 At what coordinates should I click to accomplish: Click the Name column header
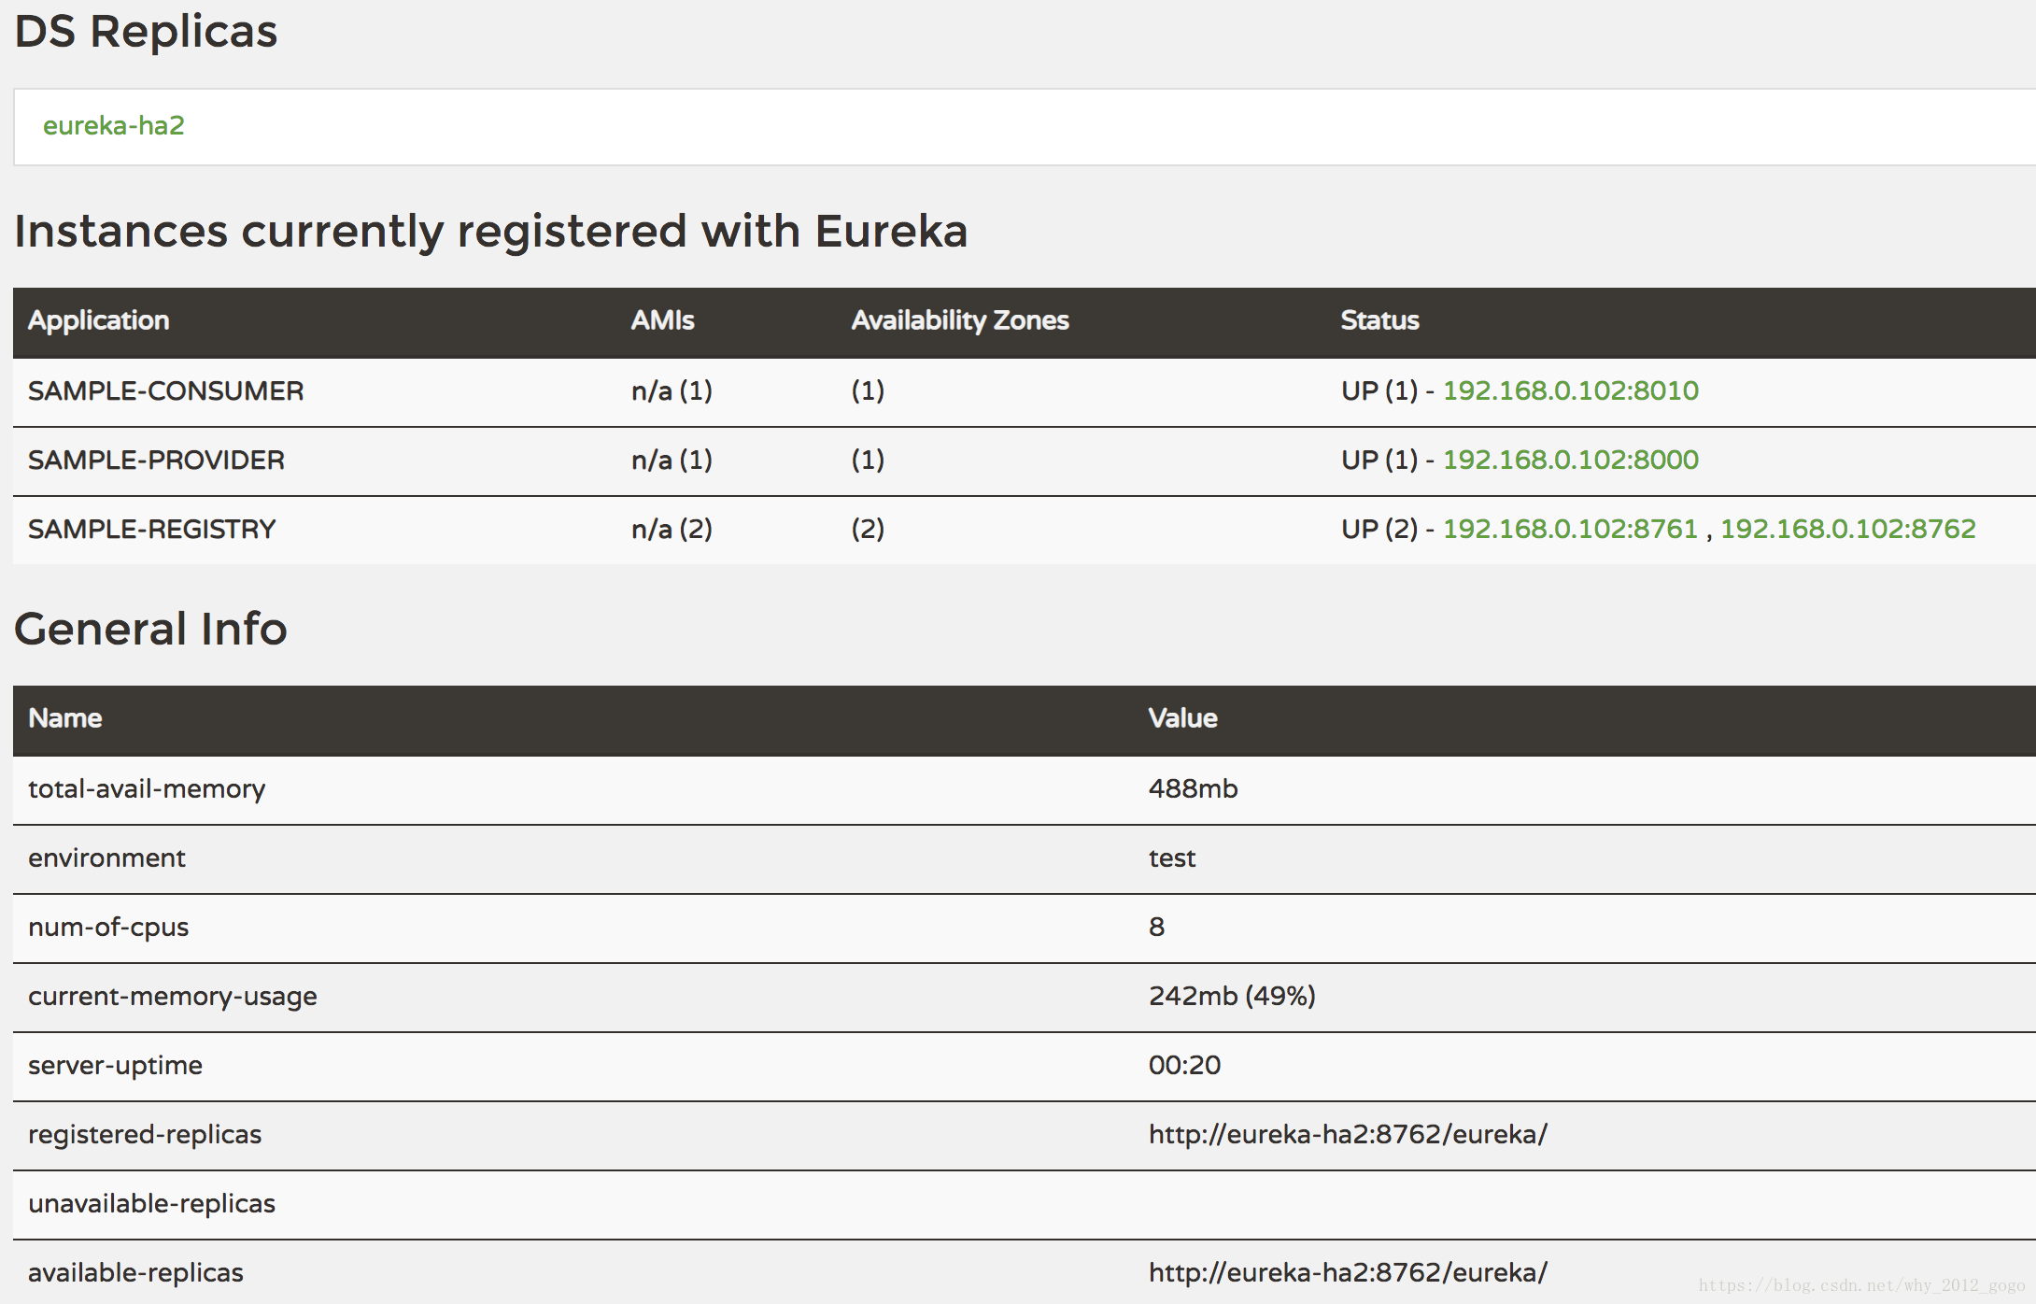point(65,718)
